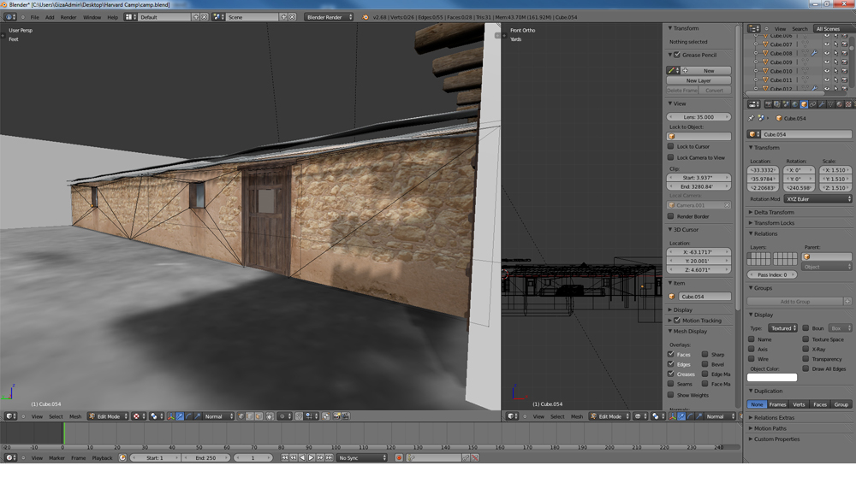This screenshot has width=856, height=483.
Task: Open the Window menu
Action: tap(92, 17)
